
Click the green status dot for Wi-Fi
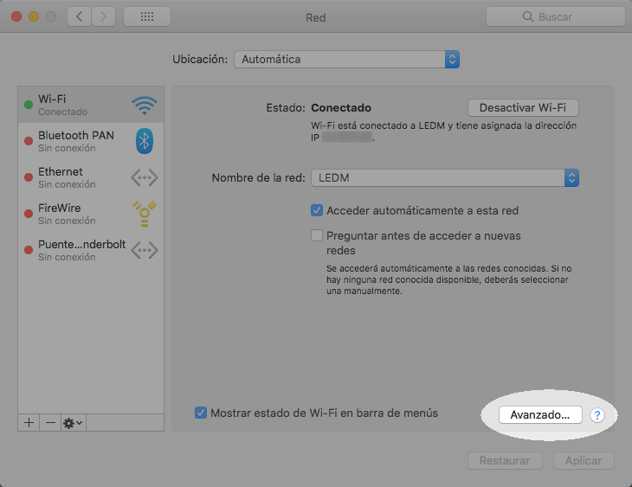[x=29, y=105]
